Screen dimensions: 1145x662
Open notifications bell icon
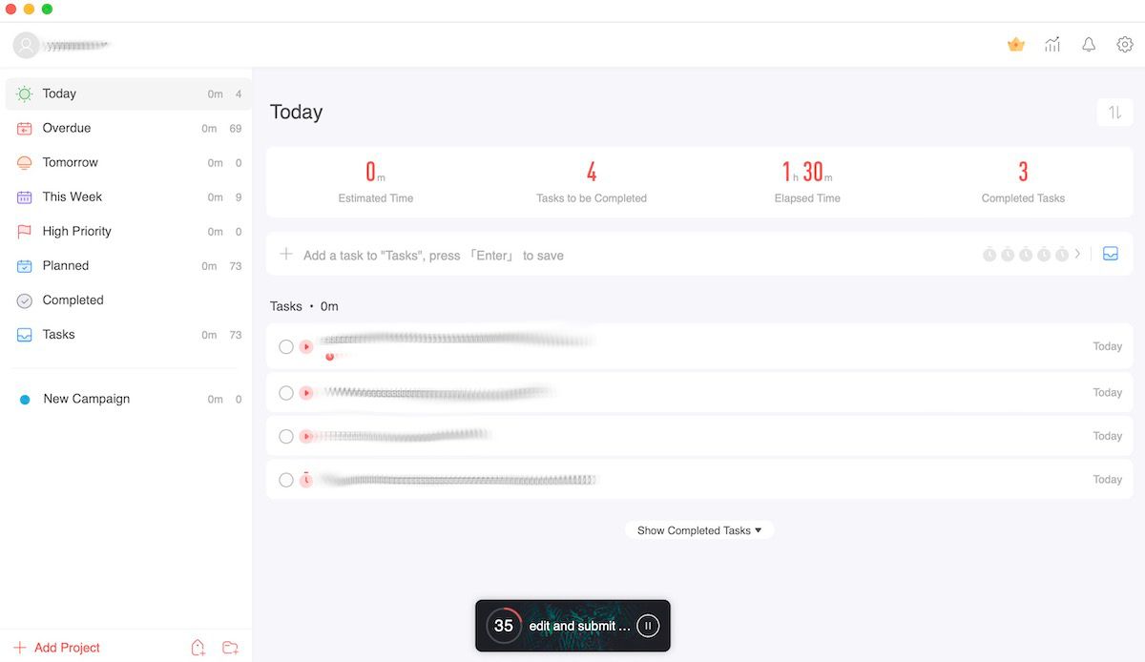(x=1089, y=45)
